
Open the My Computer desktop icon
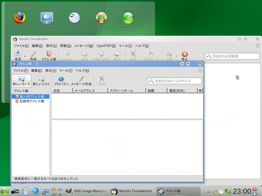[47, 18]
